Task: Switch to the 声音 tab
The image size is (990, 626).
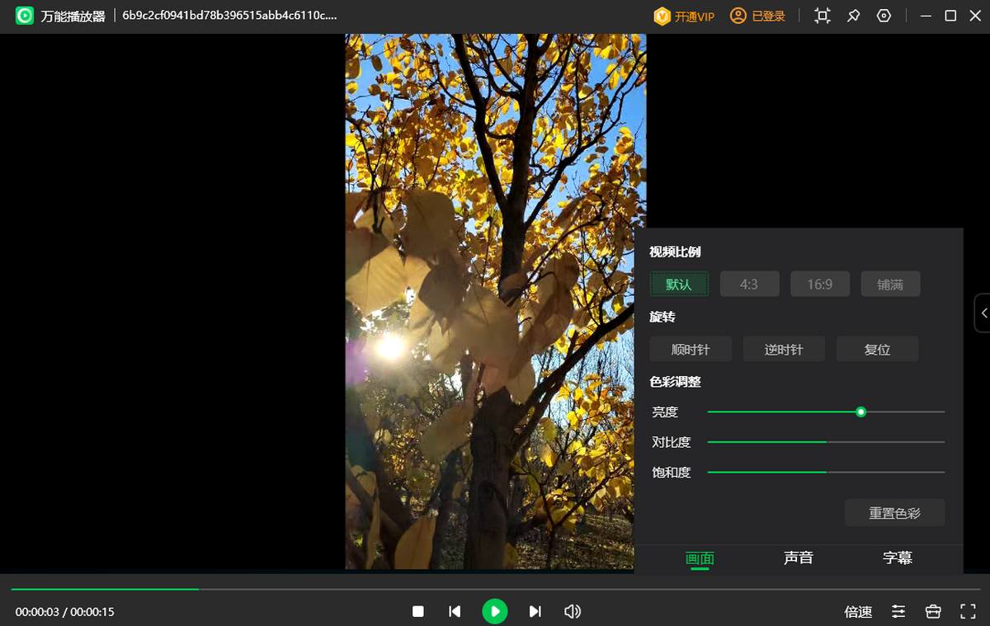Action: 799,558
